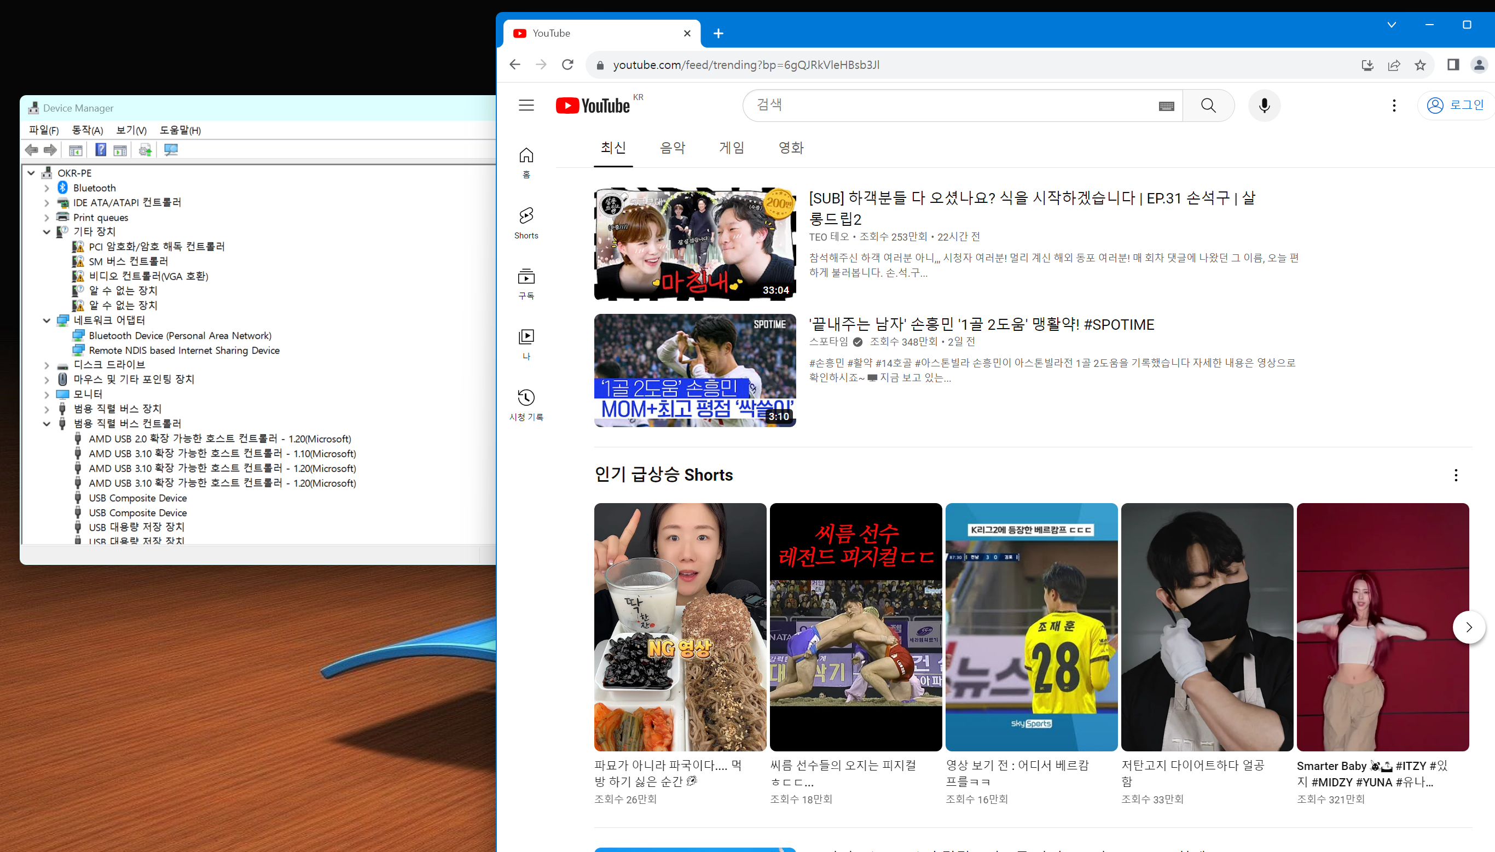Click the search magnifier button
The width and height of the screenshot is (1495, 852).
click(1208, 106)
